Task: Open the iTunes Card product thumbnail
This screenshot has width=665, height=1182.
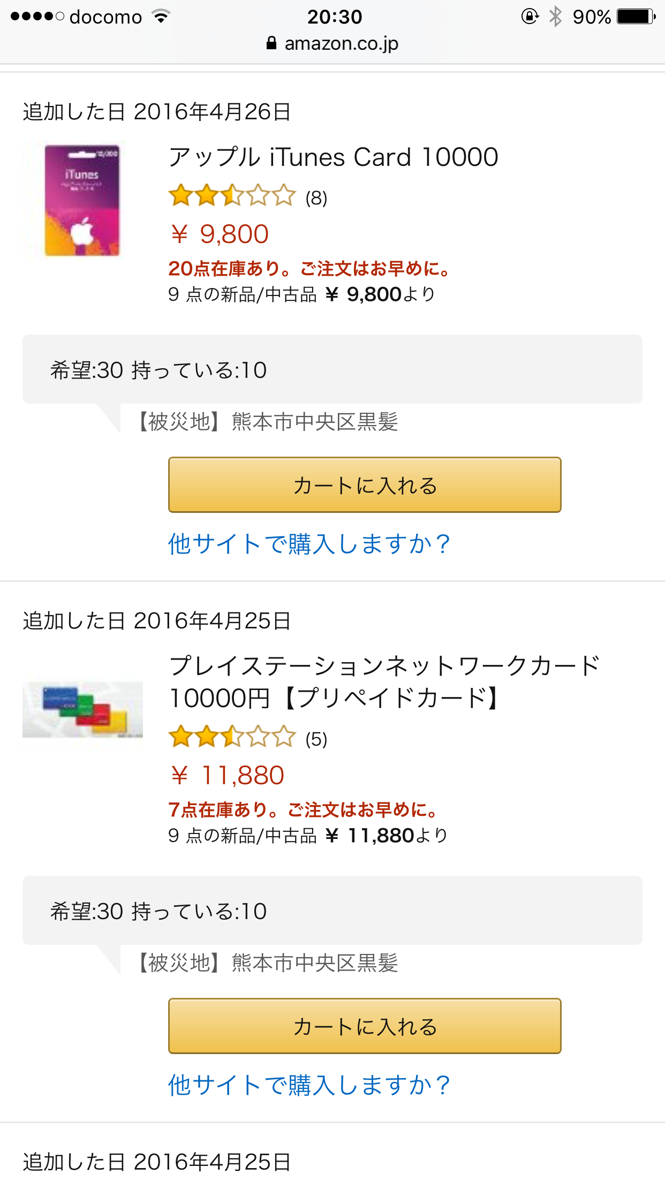Action: coord(82,201)
